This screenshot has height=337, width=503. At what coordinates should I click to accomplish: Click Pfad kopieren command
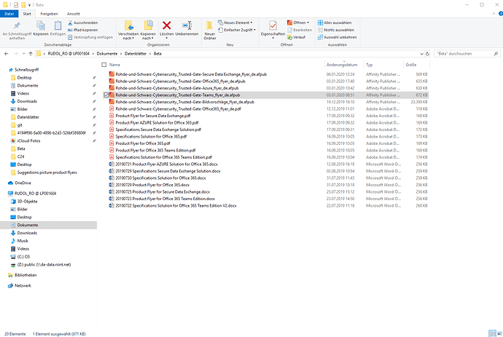click(x=83, y=30)
